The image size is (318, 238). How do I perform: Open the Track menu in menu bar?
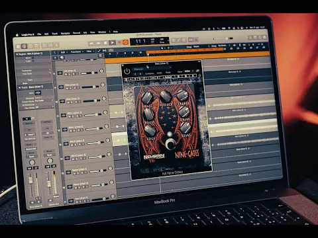point(55,34)
